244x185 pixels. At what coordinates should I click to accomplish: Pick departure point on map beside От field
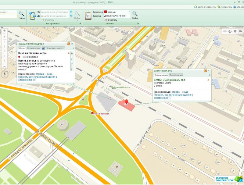pyautogui.click(x=71, y=12)
